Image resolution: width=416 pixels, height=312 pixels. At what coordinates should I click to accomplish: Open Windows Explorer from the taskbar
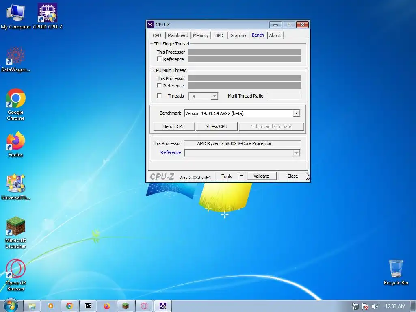[32, 306]
